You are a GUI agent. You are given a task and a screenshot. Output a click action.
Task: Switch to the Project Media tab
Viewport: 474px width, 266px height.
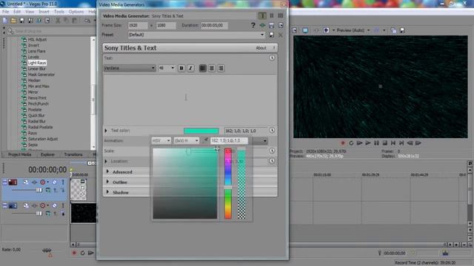click(x=20, y=154)
